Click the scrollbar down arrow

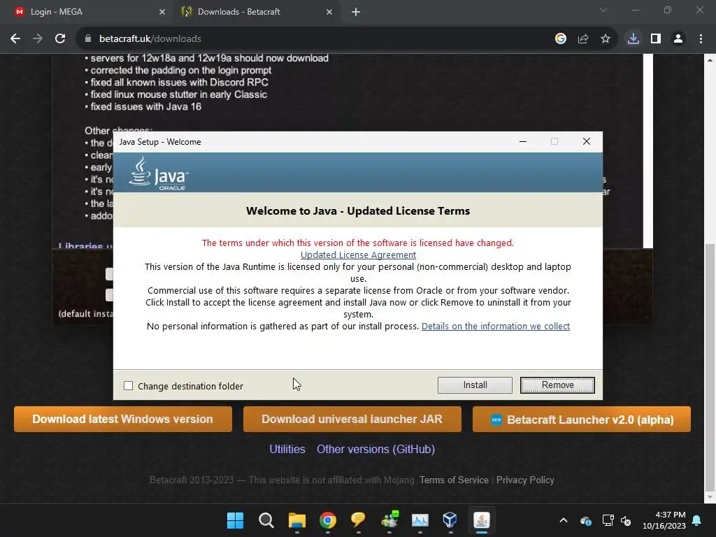[710, 497]
